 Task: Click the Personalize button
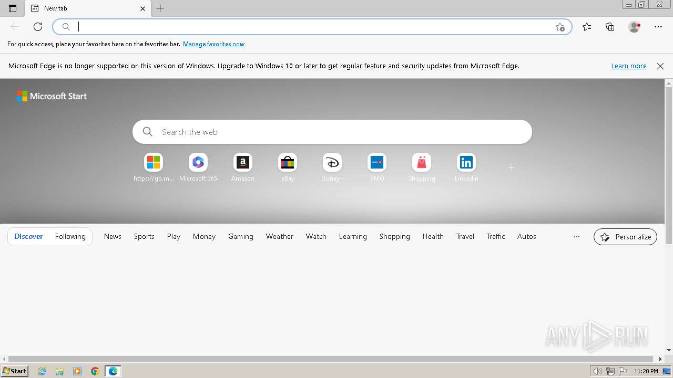(626, 237)
